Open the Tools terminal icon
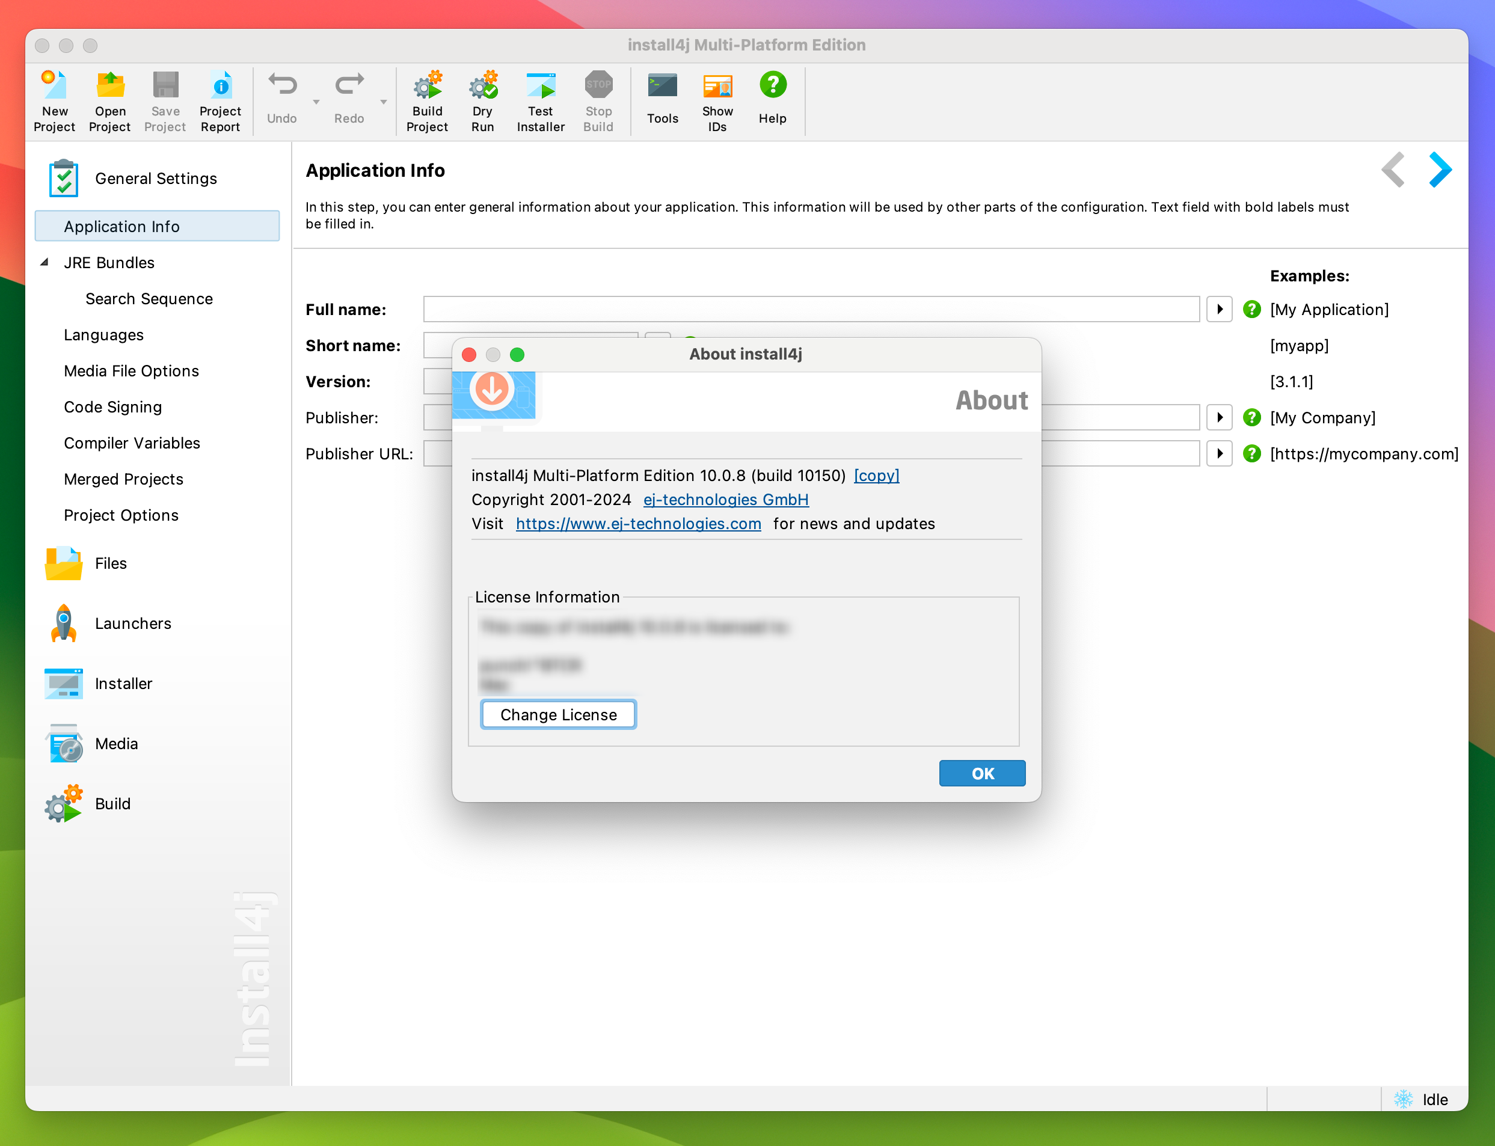Image resolution: width=1495 pixels, height=1146 pixels. pos(663,86)
